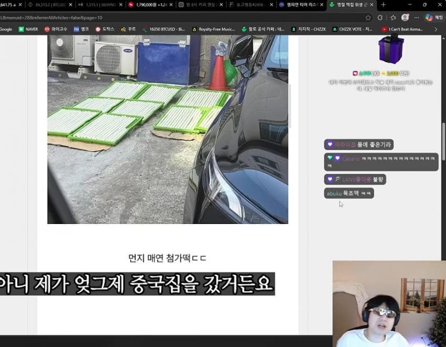
Task: Close the 1,790,000원 tab
Action: click(x=171, y=5)
